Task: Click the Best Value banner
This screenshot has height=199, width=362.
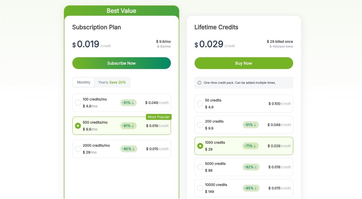Action: point(121,11)
